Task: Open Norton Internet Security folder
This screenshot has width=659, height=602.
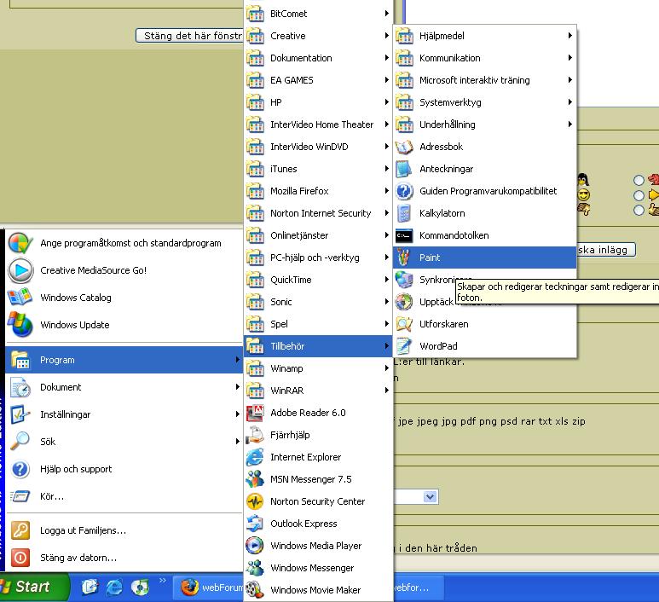Action: click(318, 213)
